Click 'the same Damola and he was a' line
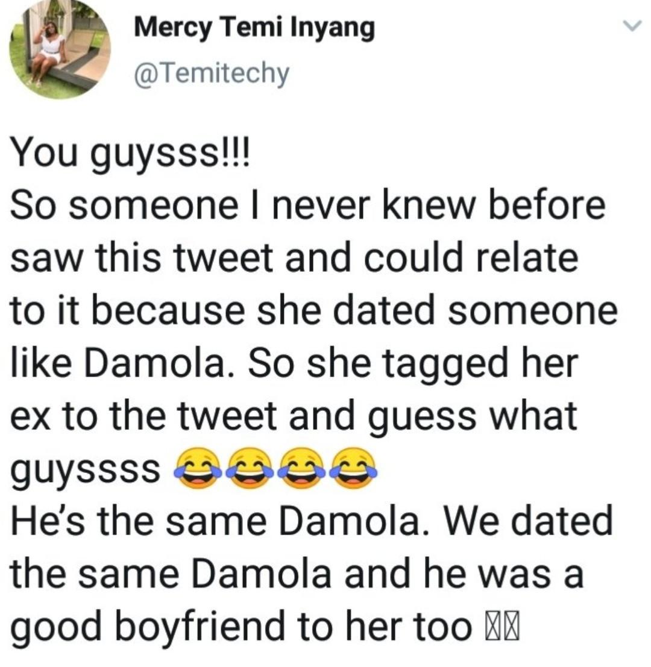The width and height of the screenshot is (651, 667). (297, 575)
